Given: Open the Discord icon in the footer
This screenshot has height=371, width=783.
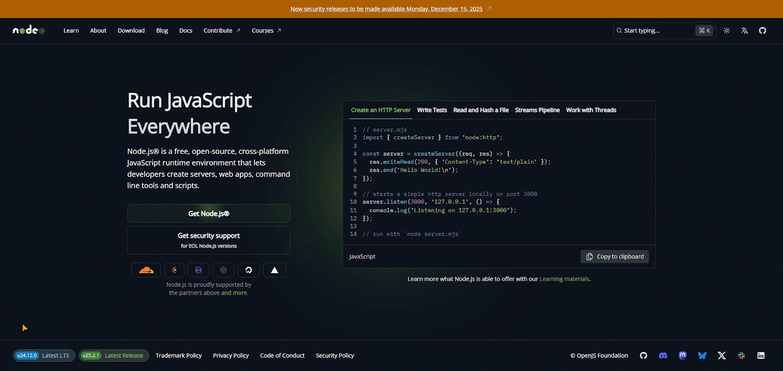Looking at the screenshot, I should 663,355.
